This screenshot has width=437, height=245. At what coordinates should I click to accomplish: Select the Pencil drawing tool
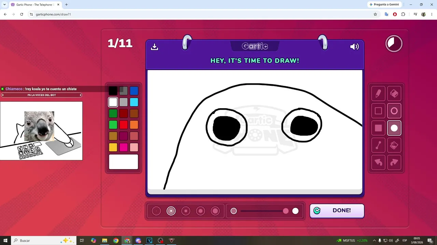coord(378,93)
